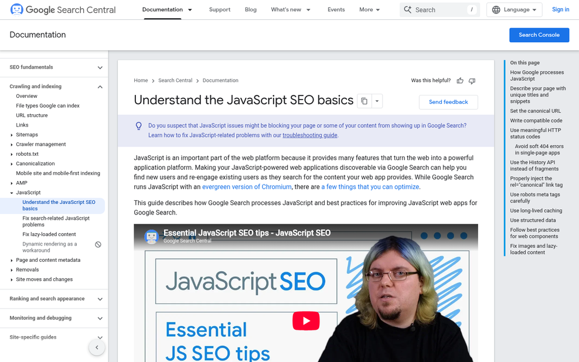579x362 pixels.
Task: Expand the Crawler management tree item
Action: (x=12, y=144)
